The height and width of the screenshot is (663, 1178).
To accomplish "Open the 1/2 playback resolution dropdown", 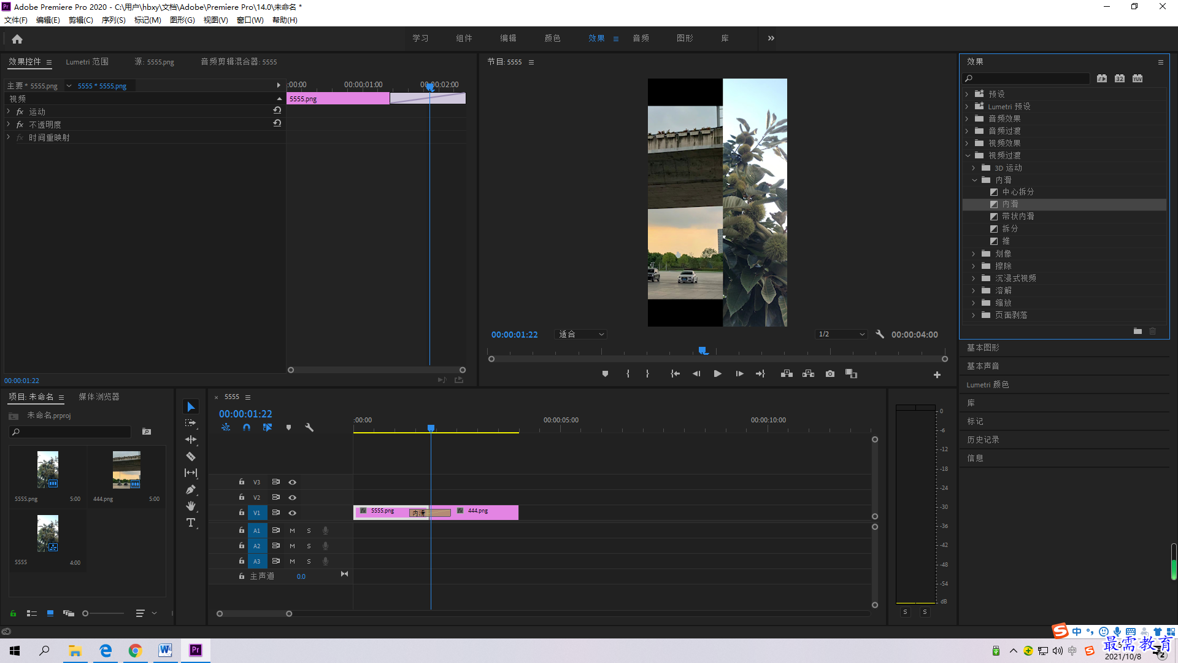I will (x=841, y=334).
